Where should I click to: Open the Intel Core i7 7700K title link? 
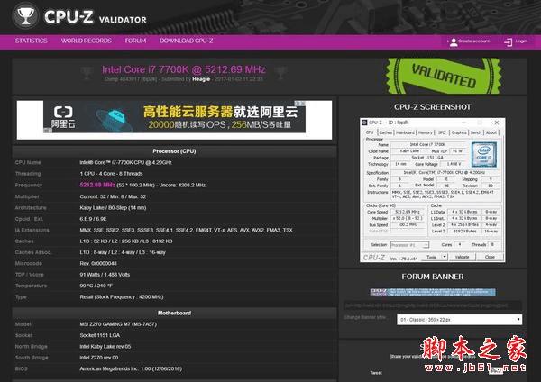click(x=184, y=69)
